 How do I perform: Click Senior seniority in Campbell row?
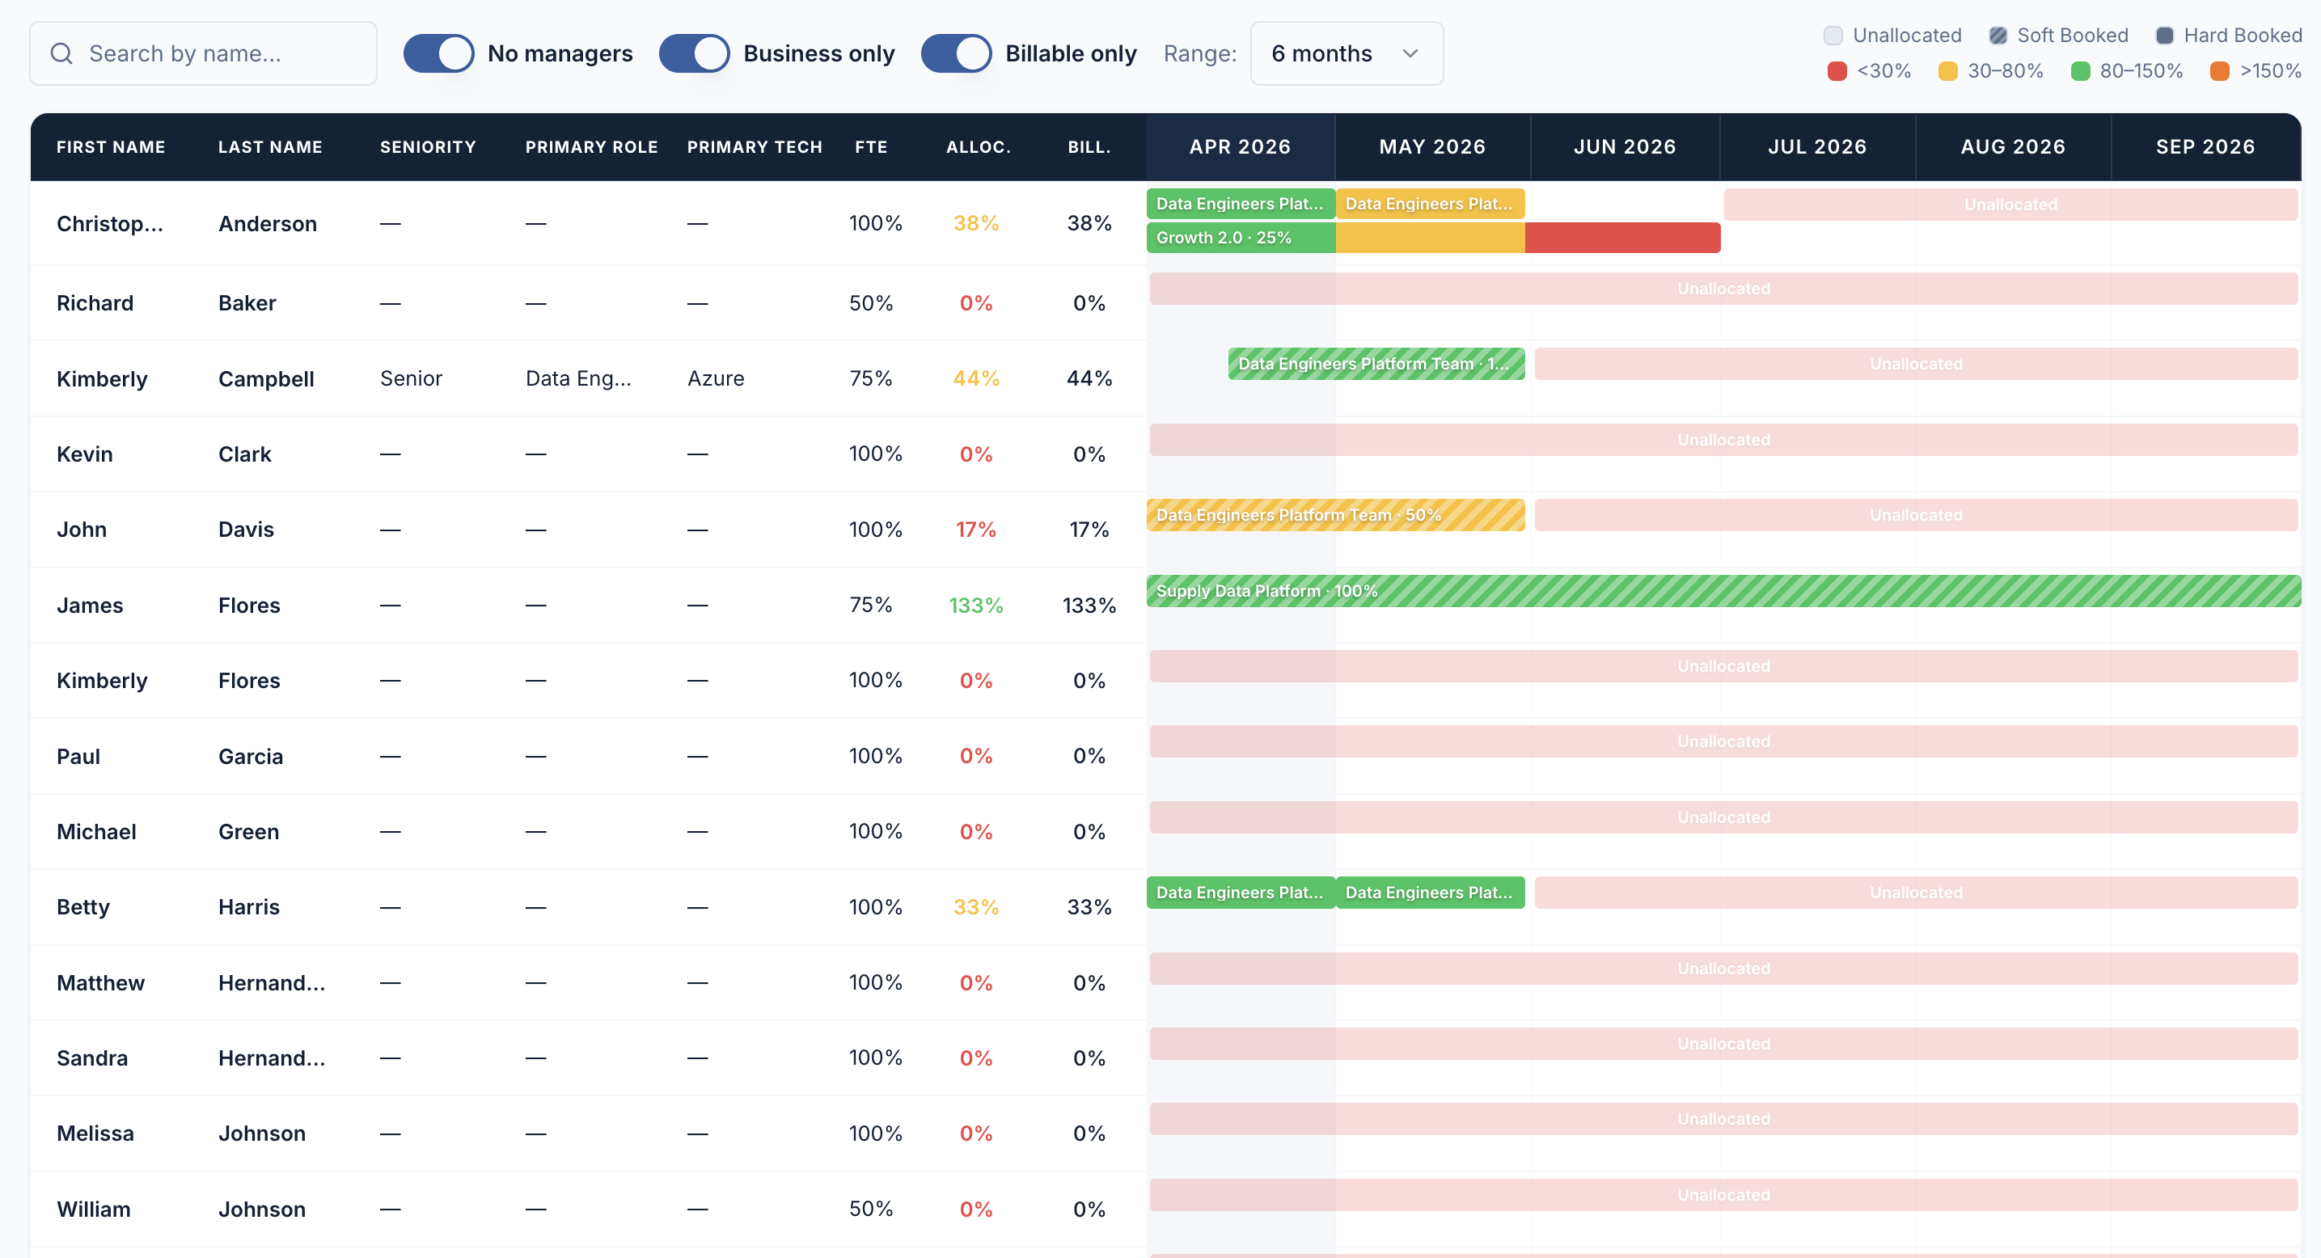411,378
